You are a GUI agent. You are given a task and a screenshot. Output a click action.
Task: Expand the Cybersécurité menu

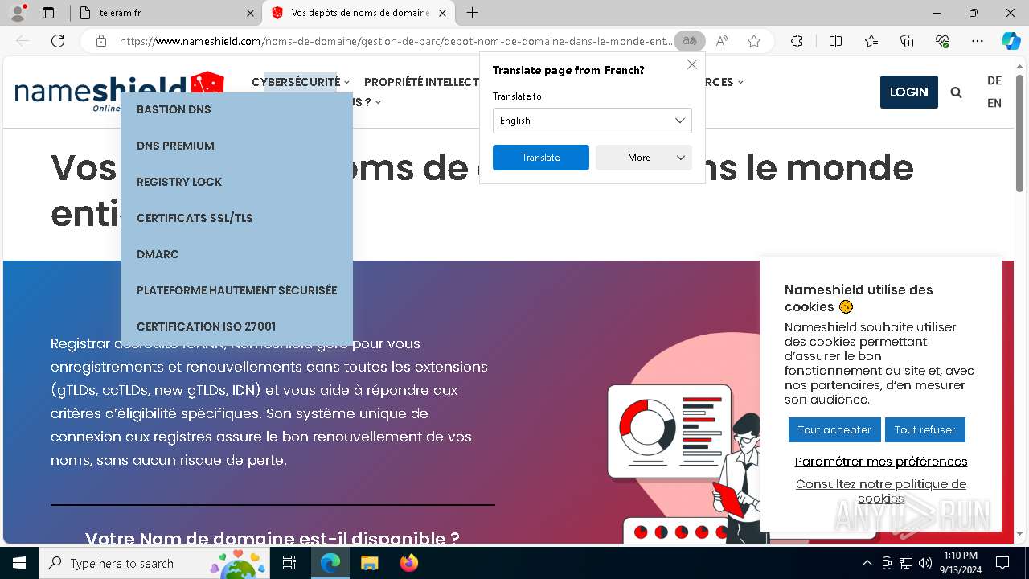[x=301, y=82]
